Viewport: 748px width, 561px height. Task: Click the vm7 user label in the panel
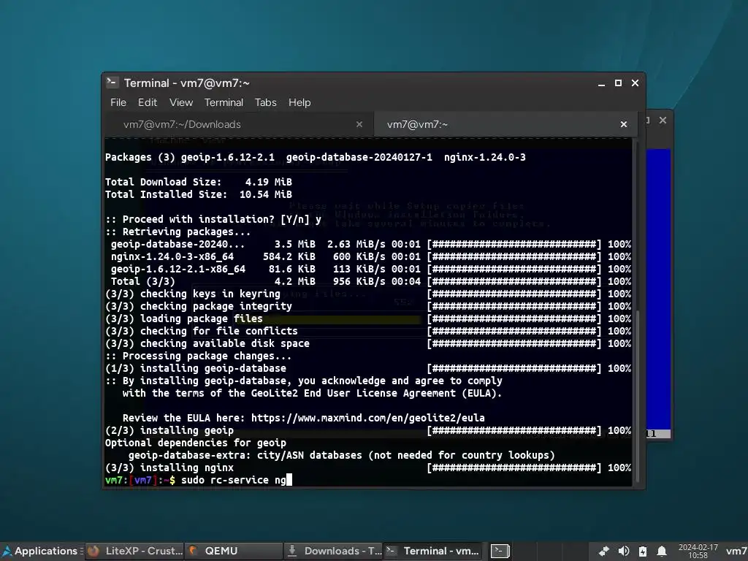pos(736,552)
